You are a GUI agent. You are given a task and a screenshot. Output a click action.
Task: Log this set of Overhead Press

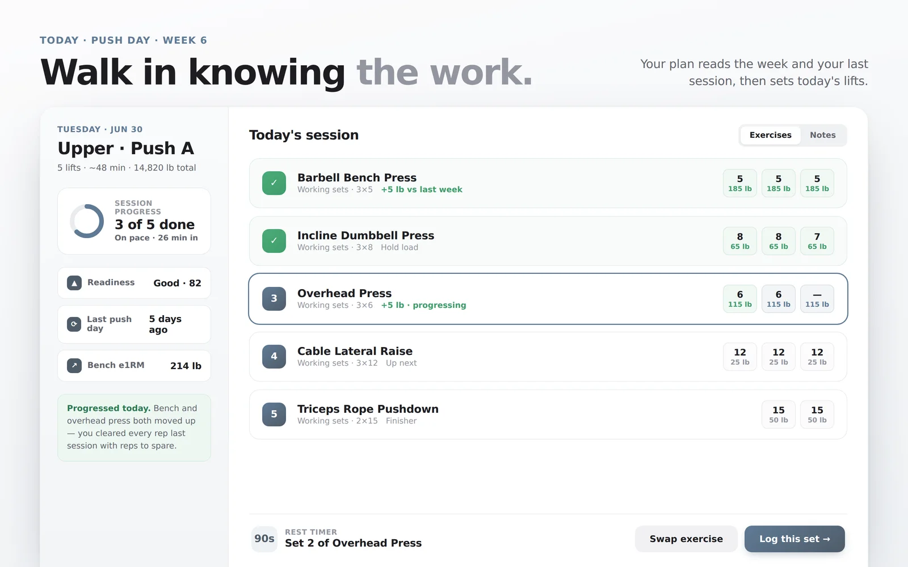point(794,539)
